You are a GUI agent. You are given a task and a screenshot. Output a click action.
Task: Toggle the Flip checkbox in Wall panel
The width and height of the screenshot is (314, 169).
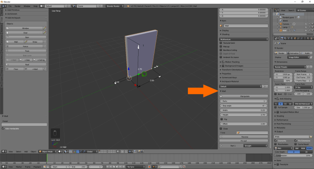[x=221, y=119]
